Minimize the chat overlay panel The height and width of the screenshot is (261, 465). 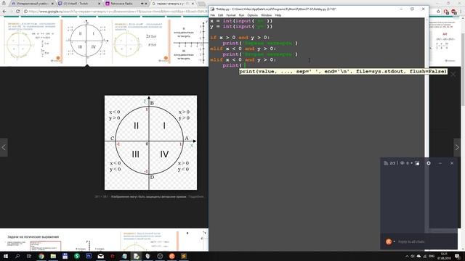point(440,163)
